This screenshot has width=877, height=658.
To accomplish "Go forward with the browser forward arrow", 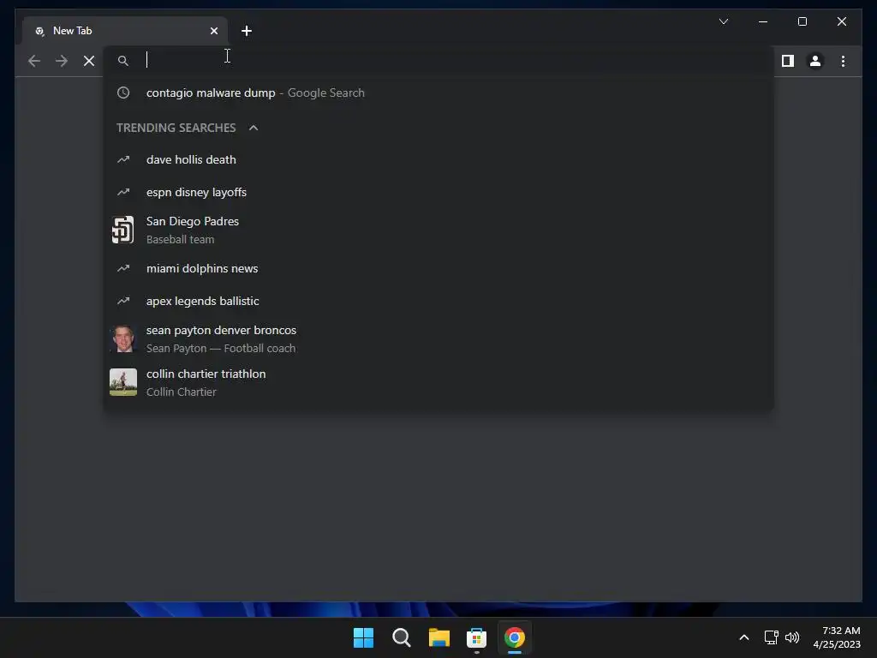I will (62, 61).
